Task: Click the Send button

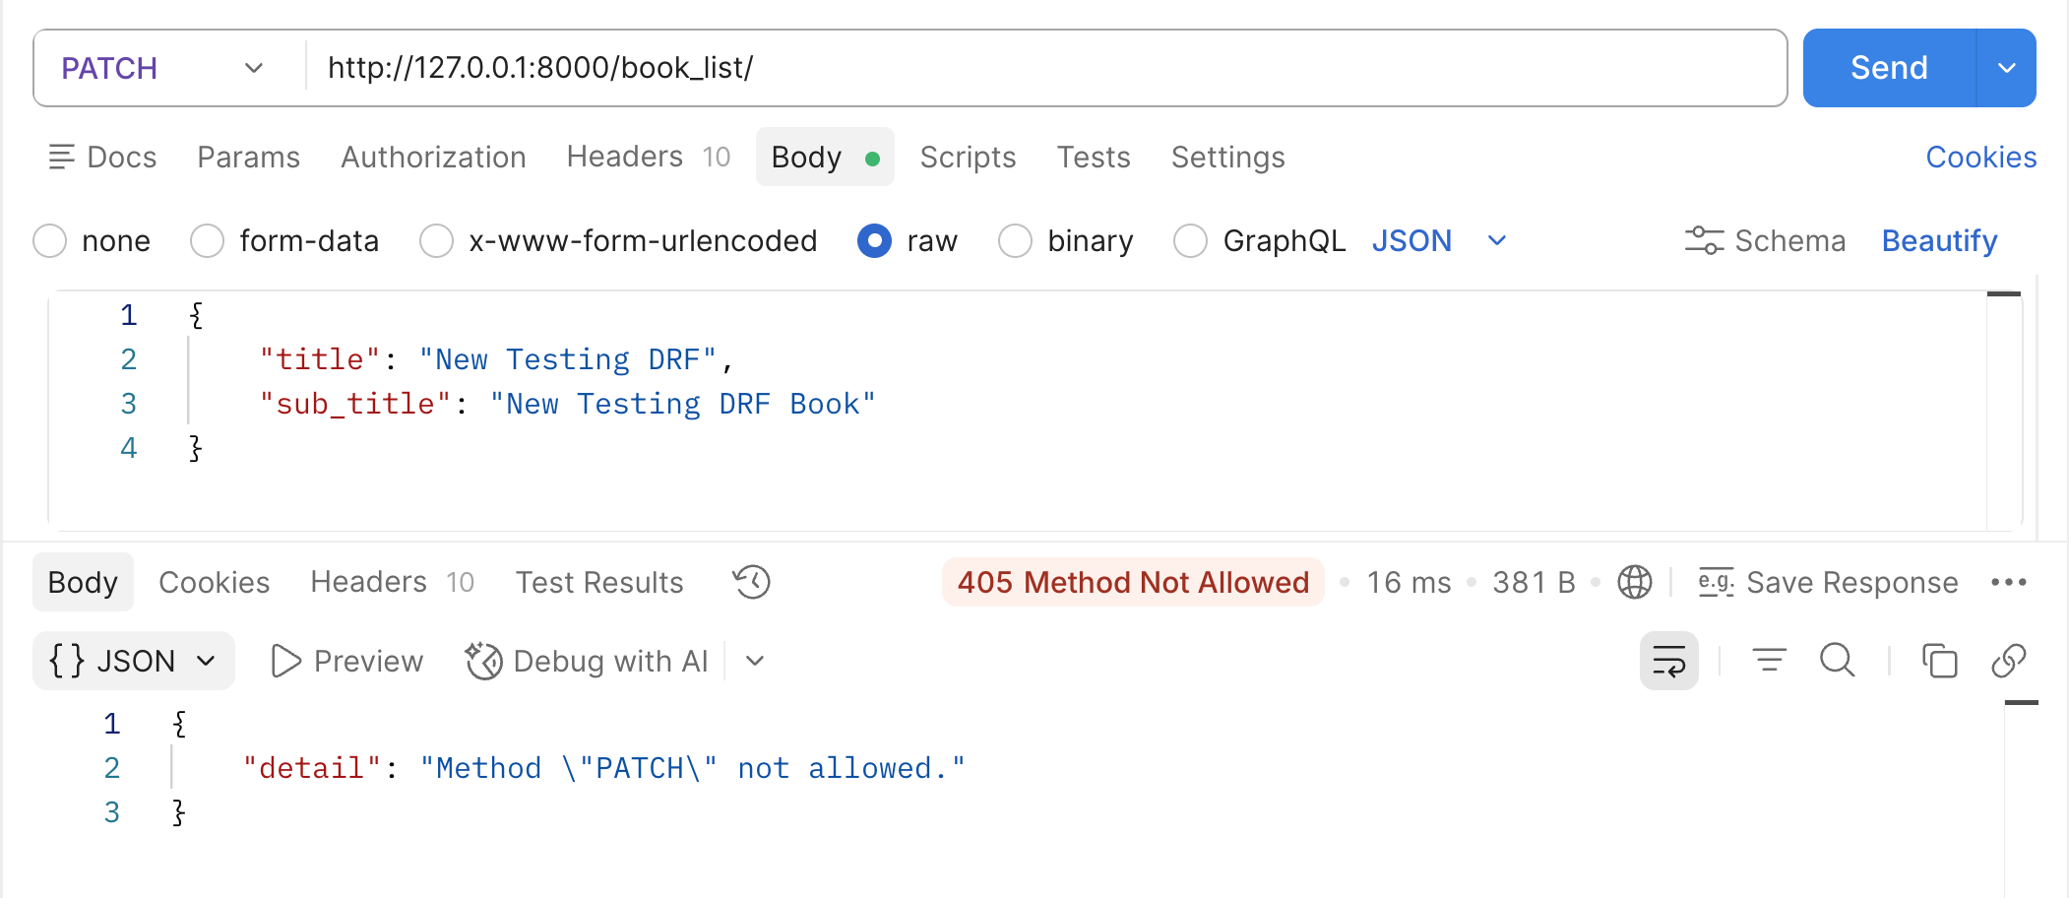Action: (1889, 68)
